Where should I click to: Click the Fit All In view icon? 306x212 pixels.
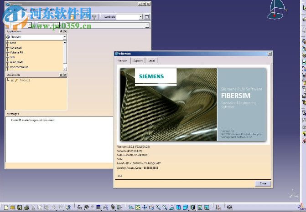point(138,207)
